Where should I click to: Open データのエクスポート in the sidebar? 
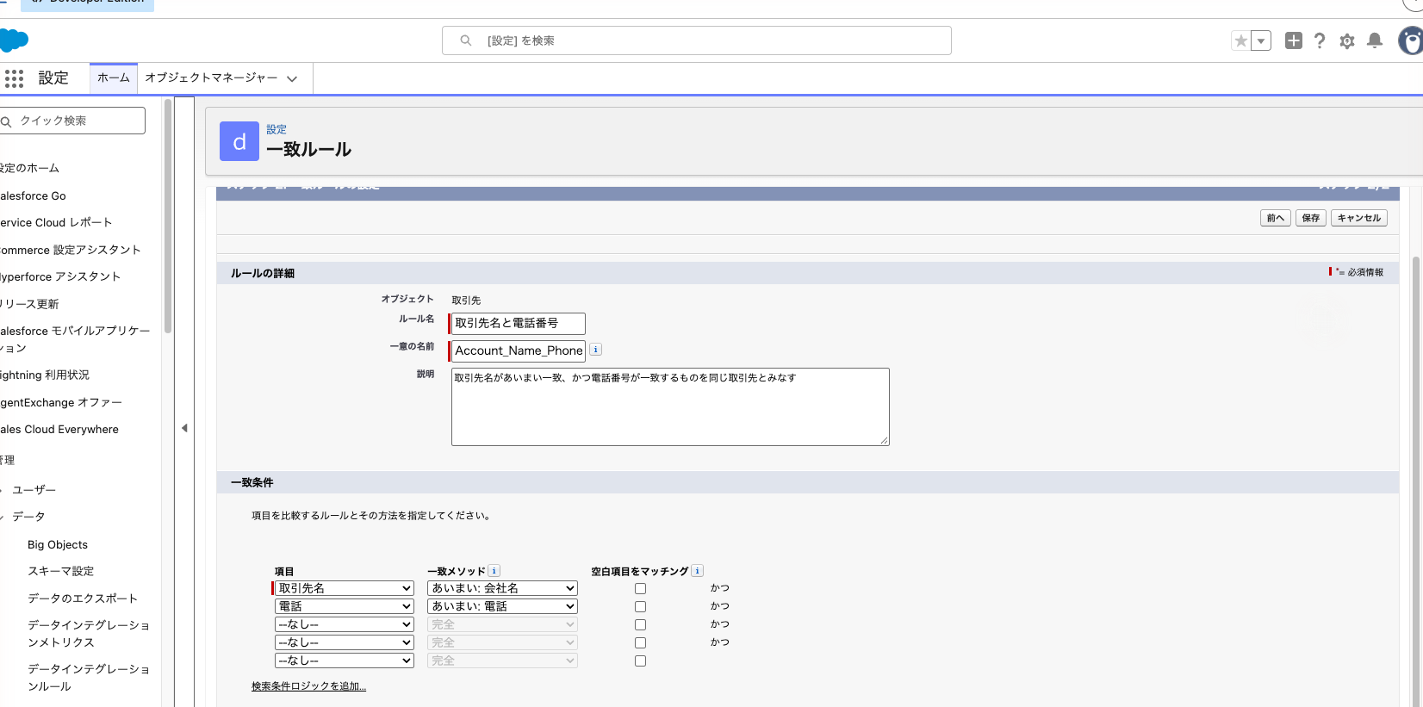point(83,598)
